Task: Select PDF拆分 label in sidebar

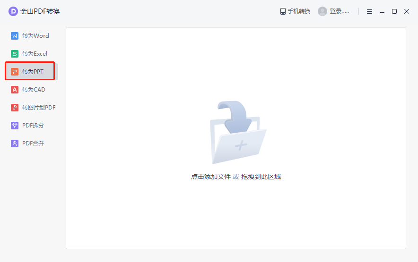Action: tap(33, 126)
